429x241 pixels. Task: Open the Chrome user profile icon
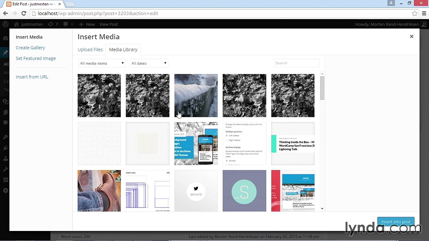click(391, 3)
